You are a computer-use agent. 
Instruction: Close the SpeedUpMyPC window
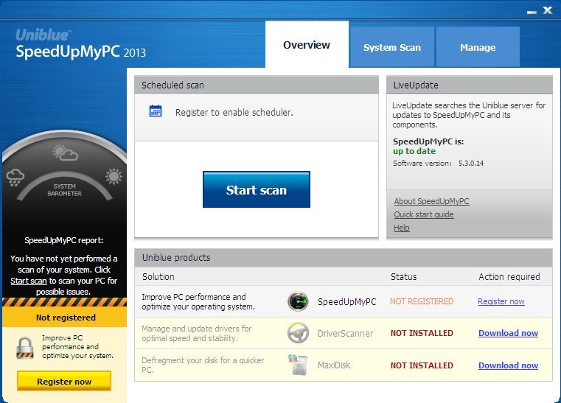tap(548, 10)
